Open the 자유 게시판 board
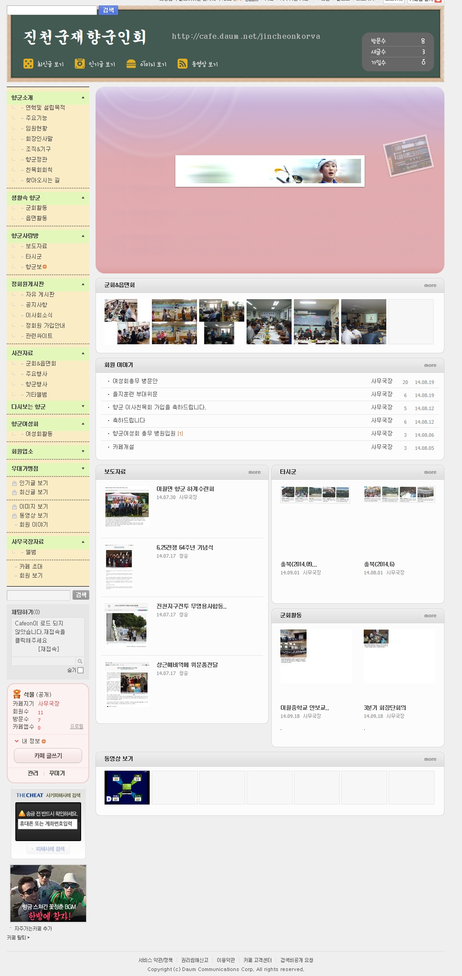462x976 pixels. (40, 294)
